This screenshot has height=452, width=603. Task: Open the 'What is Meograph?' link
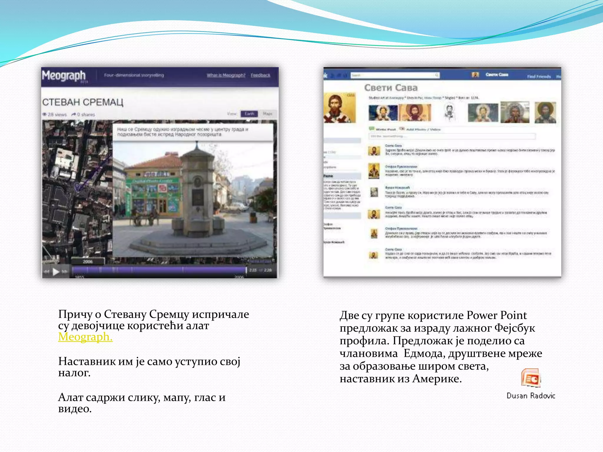pos(226,75)
